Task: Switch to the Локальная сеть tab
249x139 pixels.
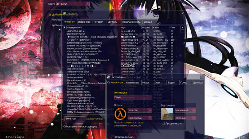Action: 131,22
